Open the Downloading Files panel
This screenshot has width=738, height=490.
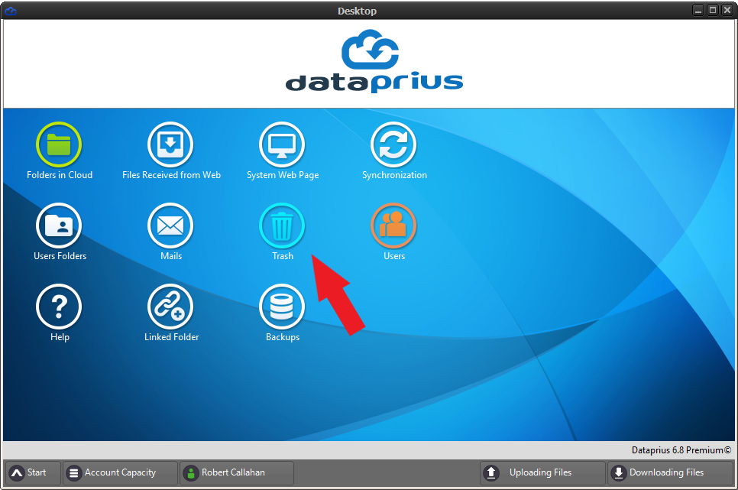coord(670,472)
